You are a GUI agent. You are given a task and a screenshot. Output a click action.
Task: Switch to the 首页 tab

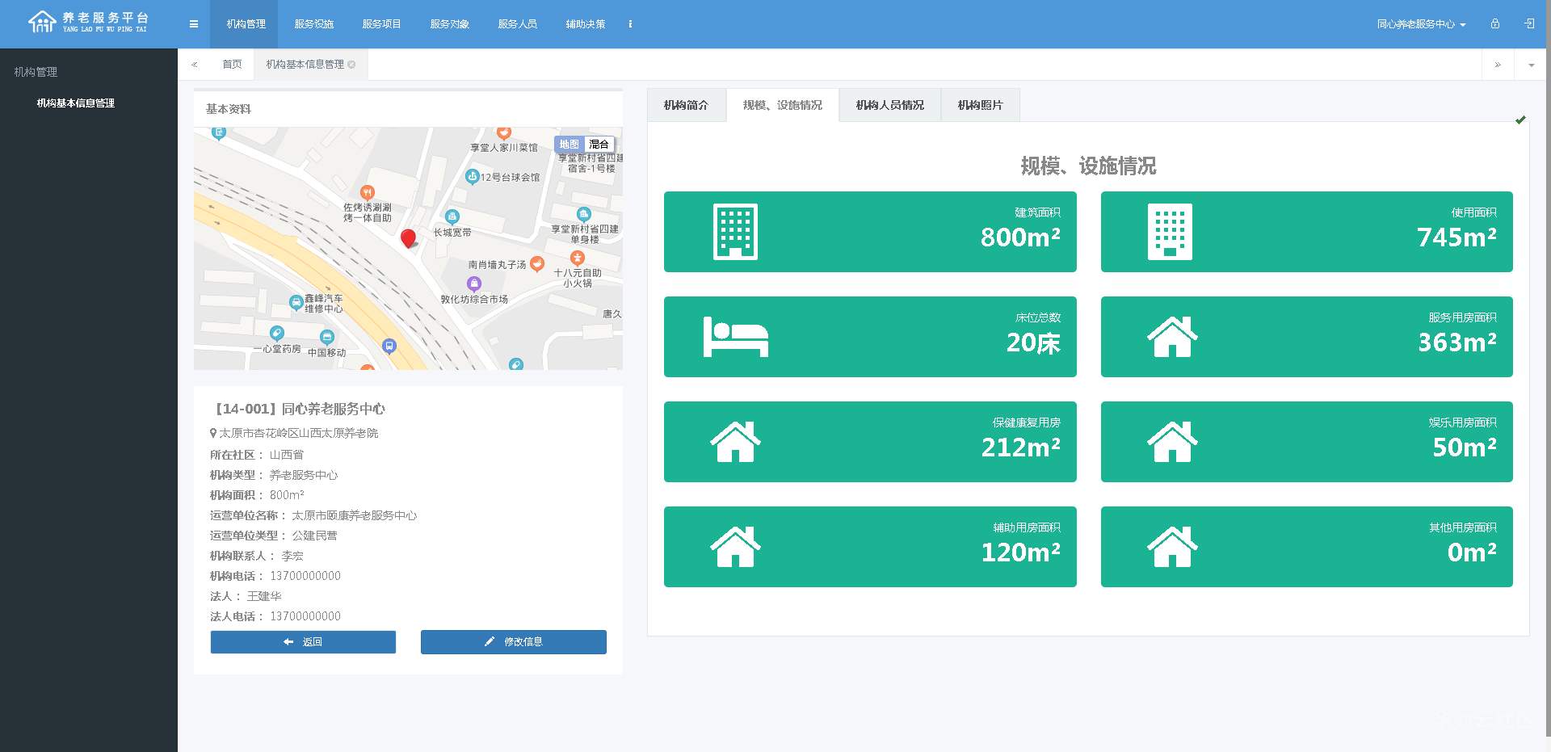coord(232,65)
